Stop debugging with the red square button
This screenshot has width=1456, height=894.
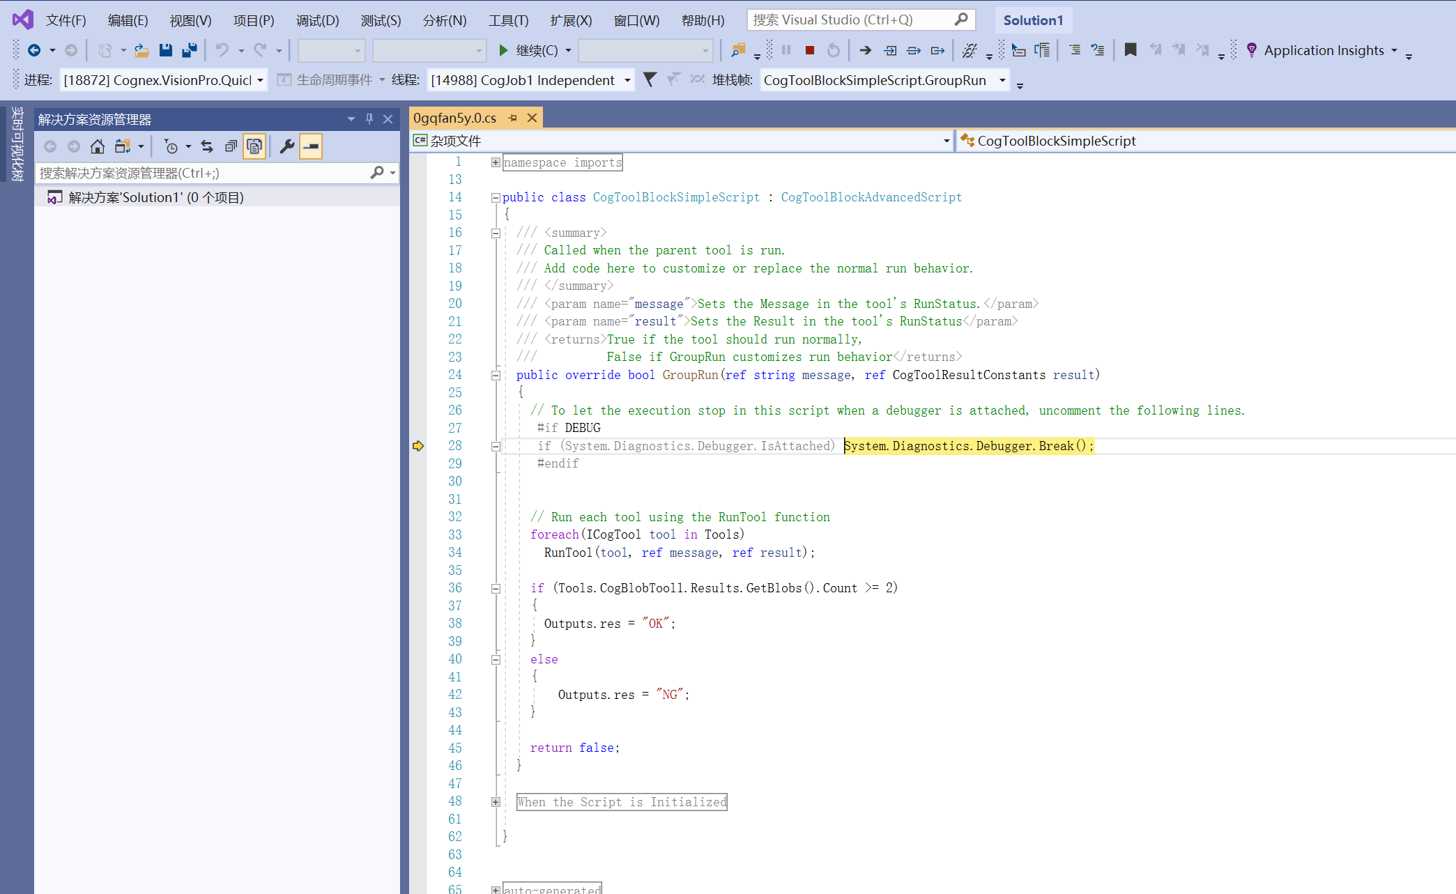tap(809, 50)
